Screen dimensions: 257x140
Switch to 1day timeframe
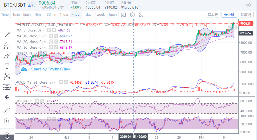click(x=88, y=15)
